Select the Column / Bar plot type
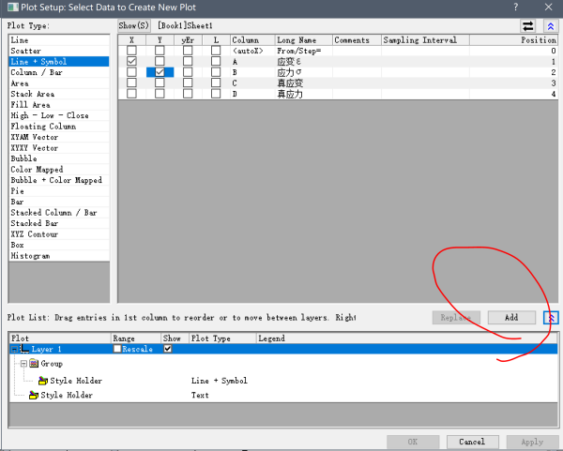 coord(59,72)
